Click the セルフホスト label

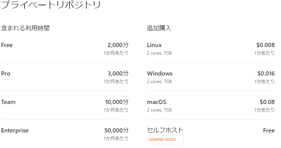coord(165,130)
